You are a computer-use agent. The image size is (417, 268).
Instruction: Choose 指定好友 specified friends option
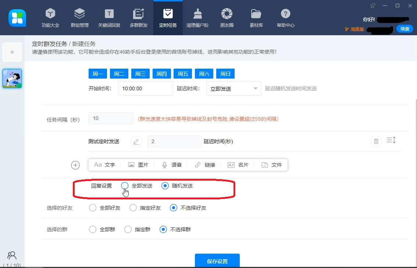(x=133, y=207)
